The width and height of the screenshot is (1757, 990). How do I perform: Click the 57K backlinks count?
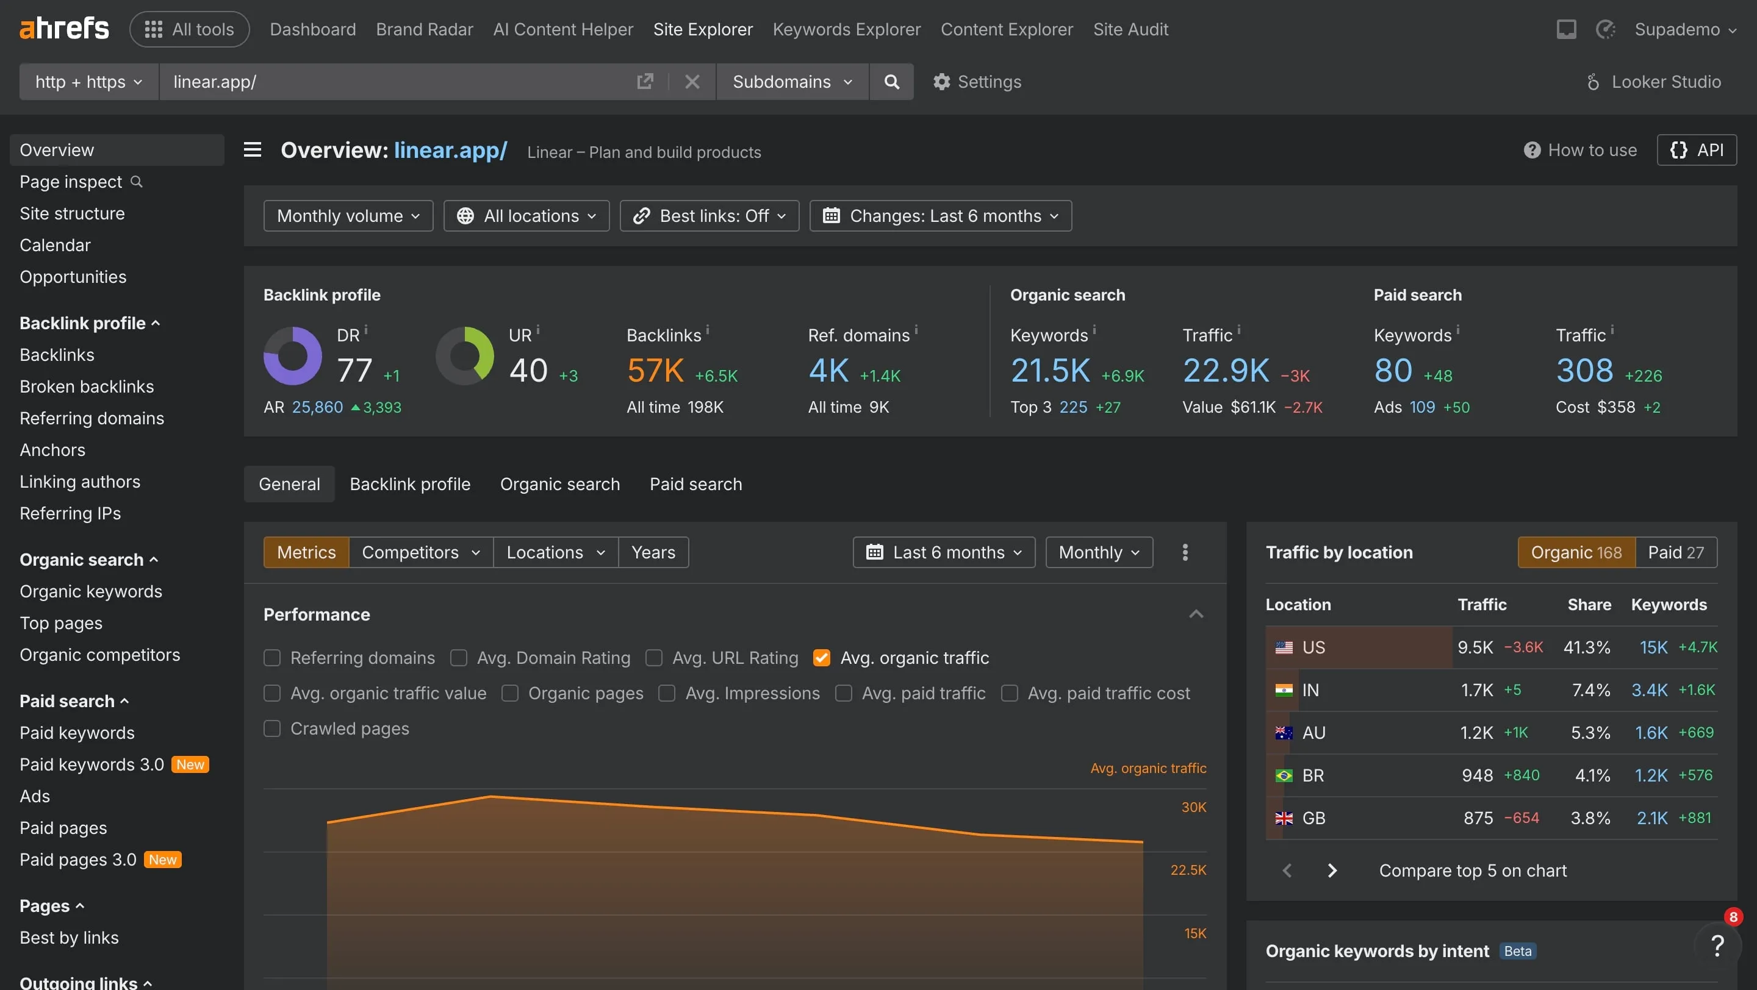[655, 371]
